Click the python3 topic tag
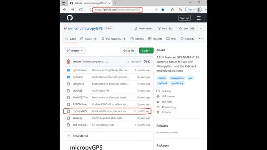This screenshot has height=150, width=267. click(163, 83)
